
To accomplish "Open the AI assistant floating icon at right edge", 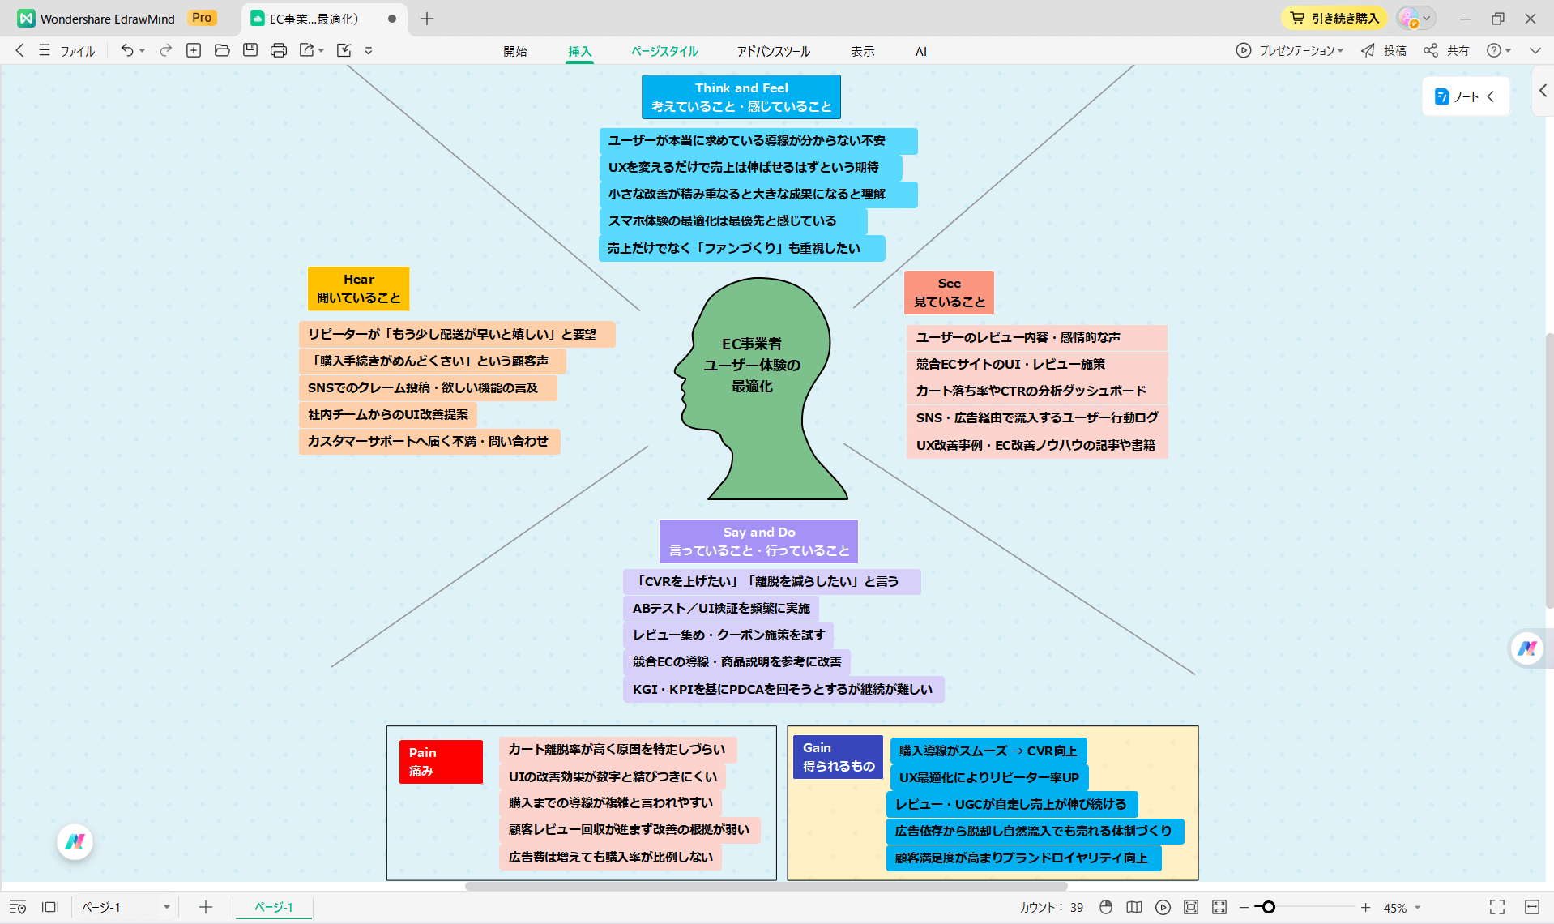I will (x=1527, y=648).
